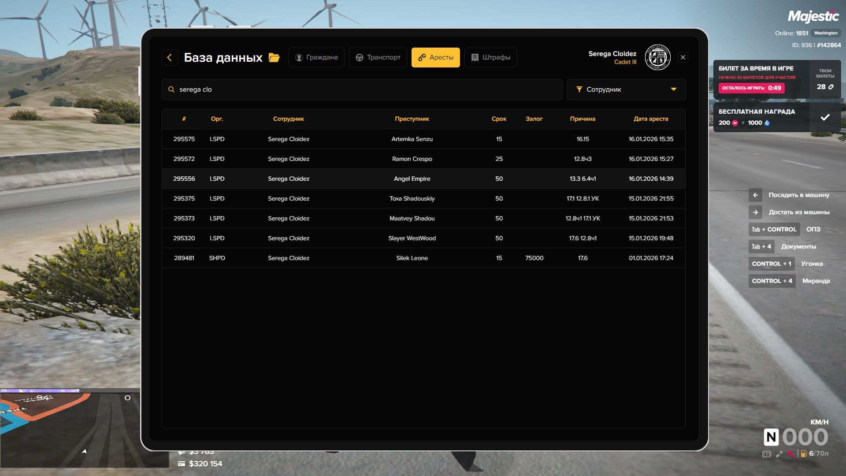This screenshot has height=476, width=846.
Task: Sort by the Дата ареста column header
Action: (x=650, y=119)
